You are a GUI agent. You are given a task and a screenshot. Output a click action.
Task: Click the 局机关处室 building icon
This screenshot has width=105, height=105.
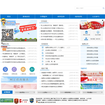click(86, 32)
